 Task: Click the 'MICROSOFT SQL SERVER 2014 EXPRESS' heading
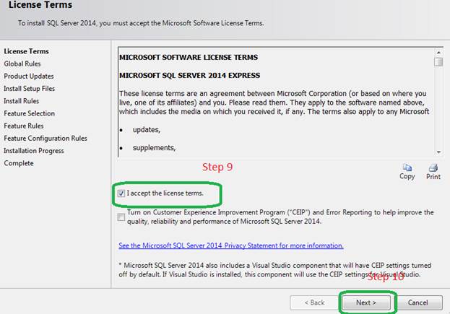(190, 75)
